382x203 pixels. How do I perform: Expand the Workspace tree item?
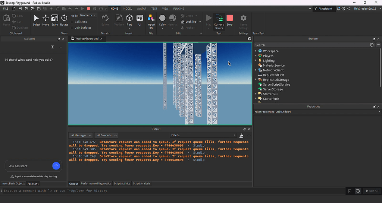256,51
